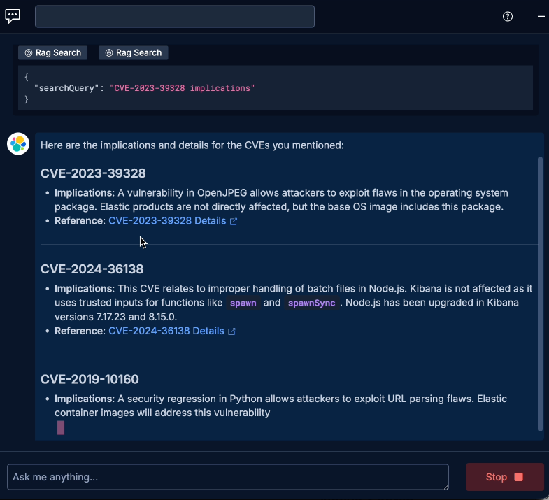Click the target icon in first Rag Search

[x=29, y=53]
